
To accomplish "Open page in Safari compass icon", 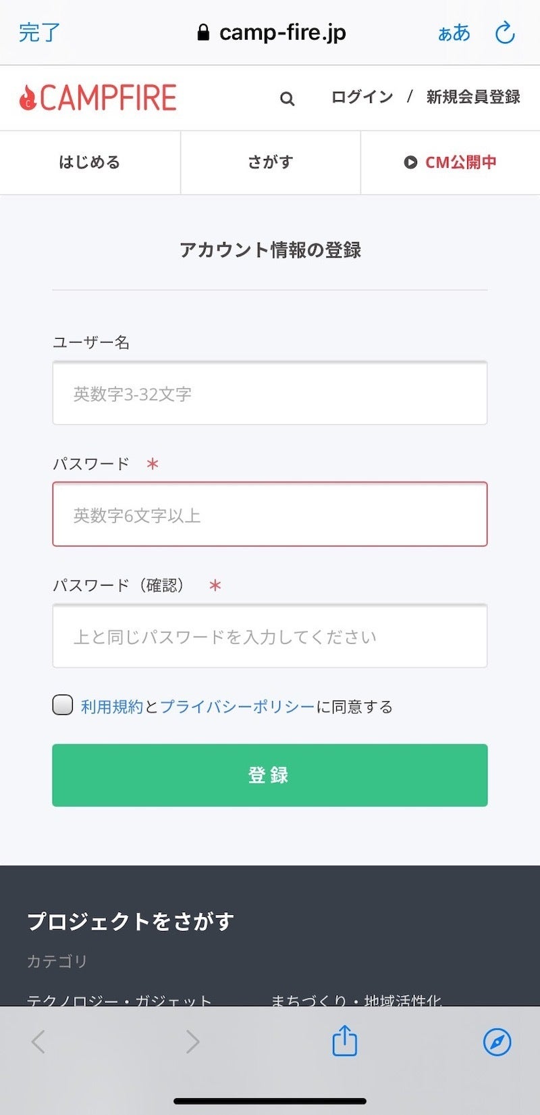I will click(497, 1041).
